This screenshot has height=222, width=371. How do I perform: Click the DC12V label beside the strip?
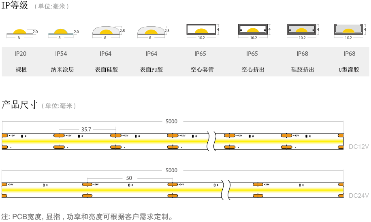tap(358, 147)
